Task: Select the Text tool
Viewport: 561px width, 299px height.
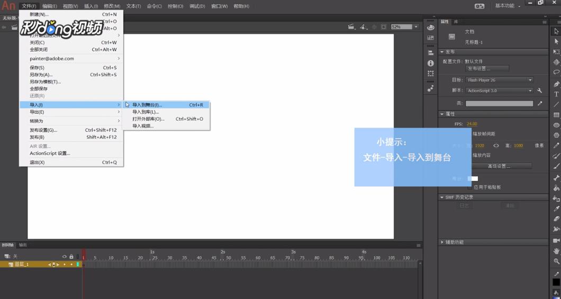Action: 556,94
